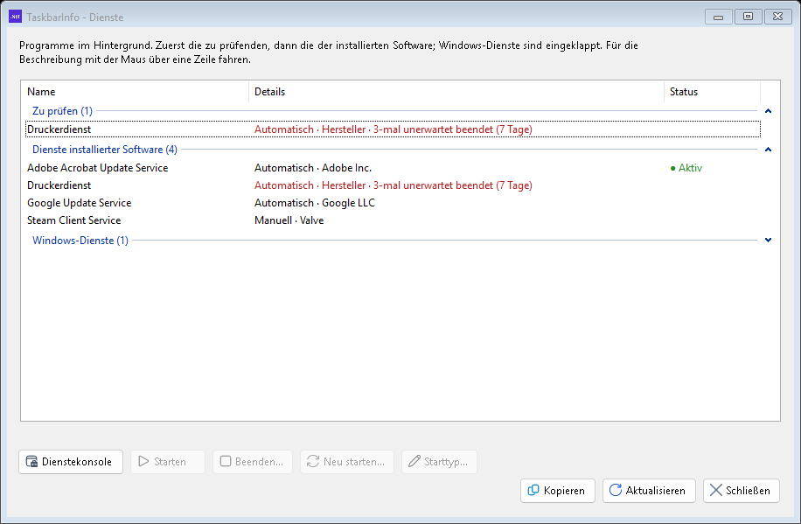This screenshot has height=524, width=801.
Task: Collapse the 'Zu prüfen (1)' group chevron
Action: point(768,111)
